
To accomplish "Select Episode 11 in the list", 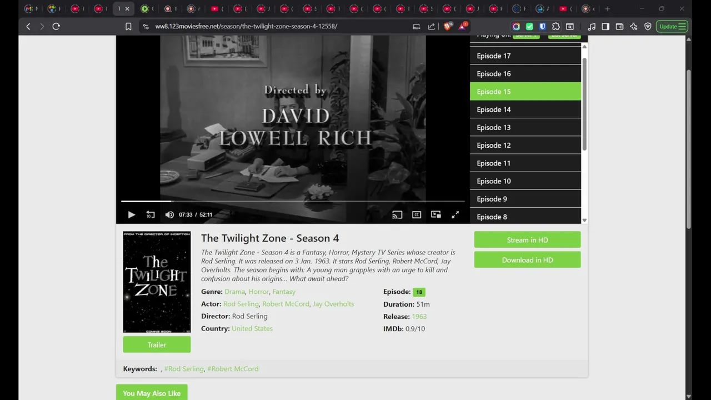I will [x=525, y=163].
